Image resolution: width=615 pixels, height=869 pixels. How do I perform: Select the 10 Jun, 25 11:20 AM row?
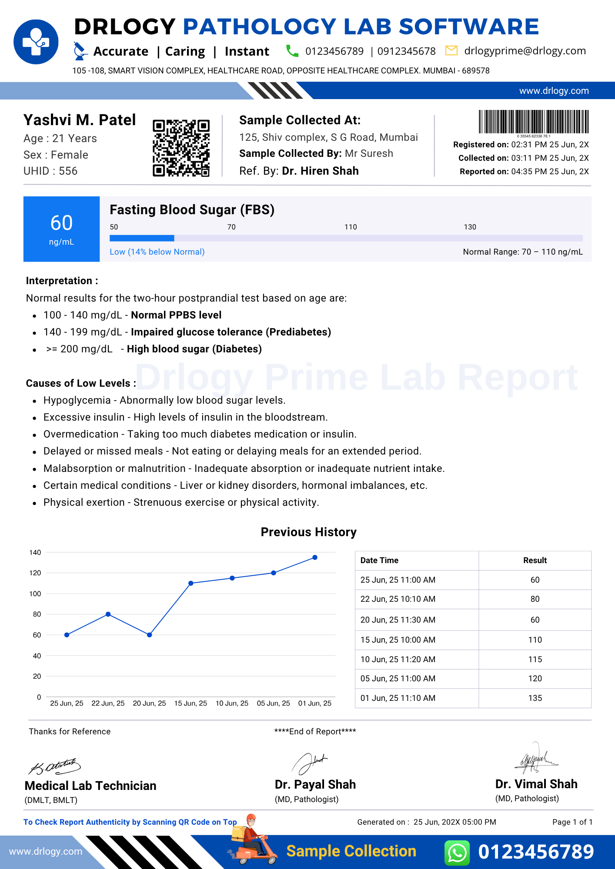[473, 660]
